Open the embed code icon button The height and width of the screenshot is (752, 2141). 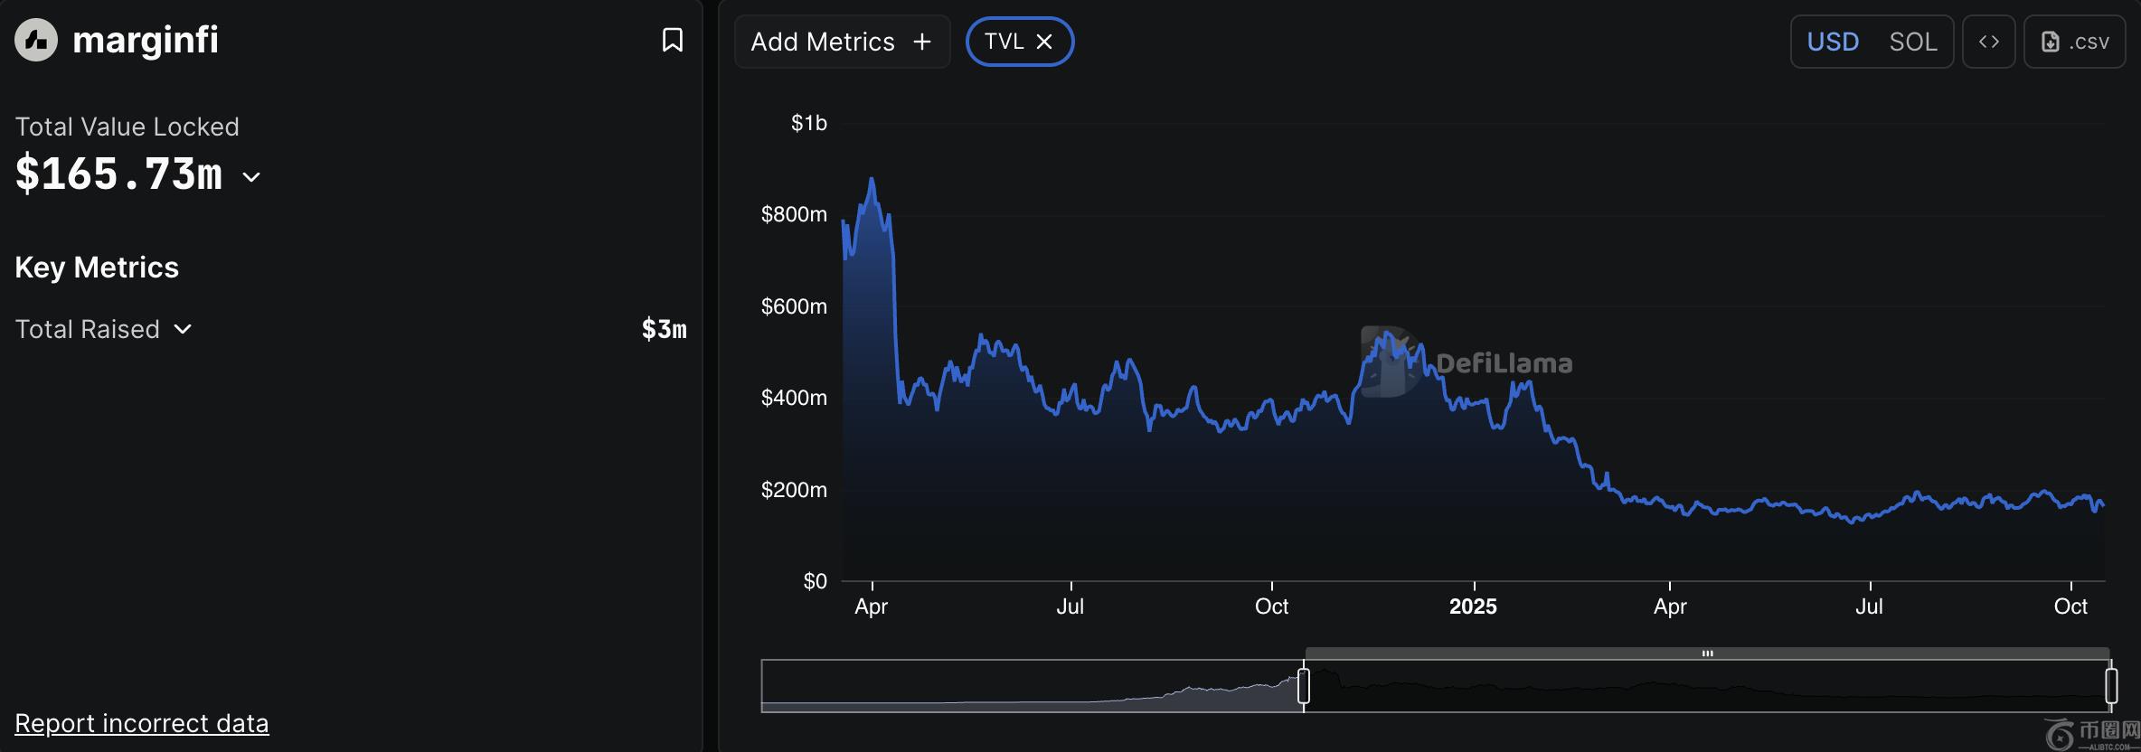tap(1988, 42)
